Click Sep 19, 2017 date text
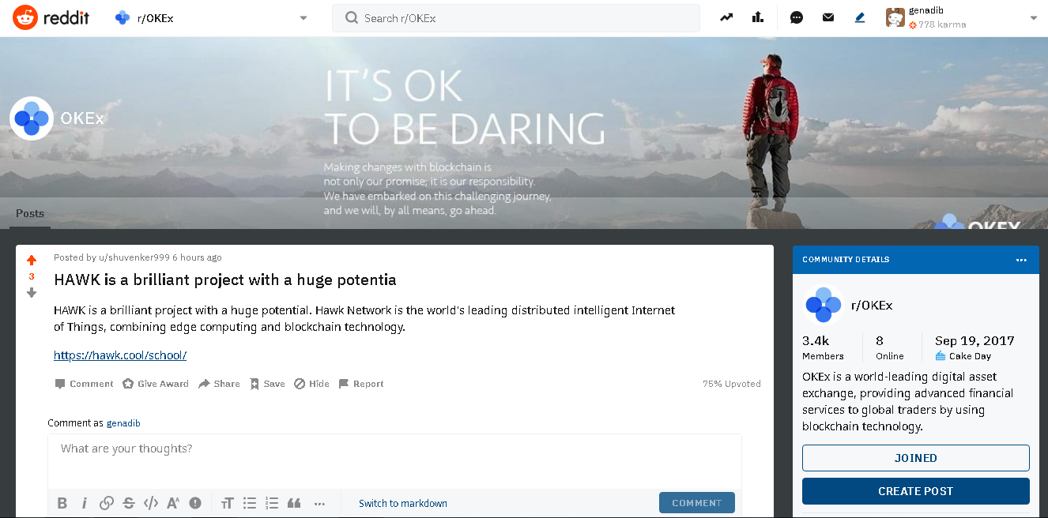The image size is (1048, 518). 974,341
